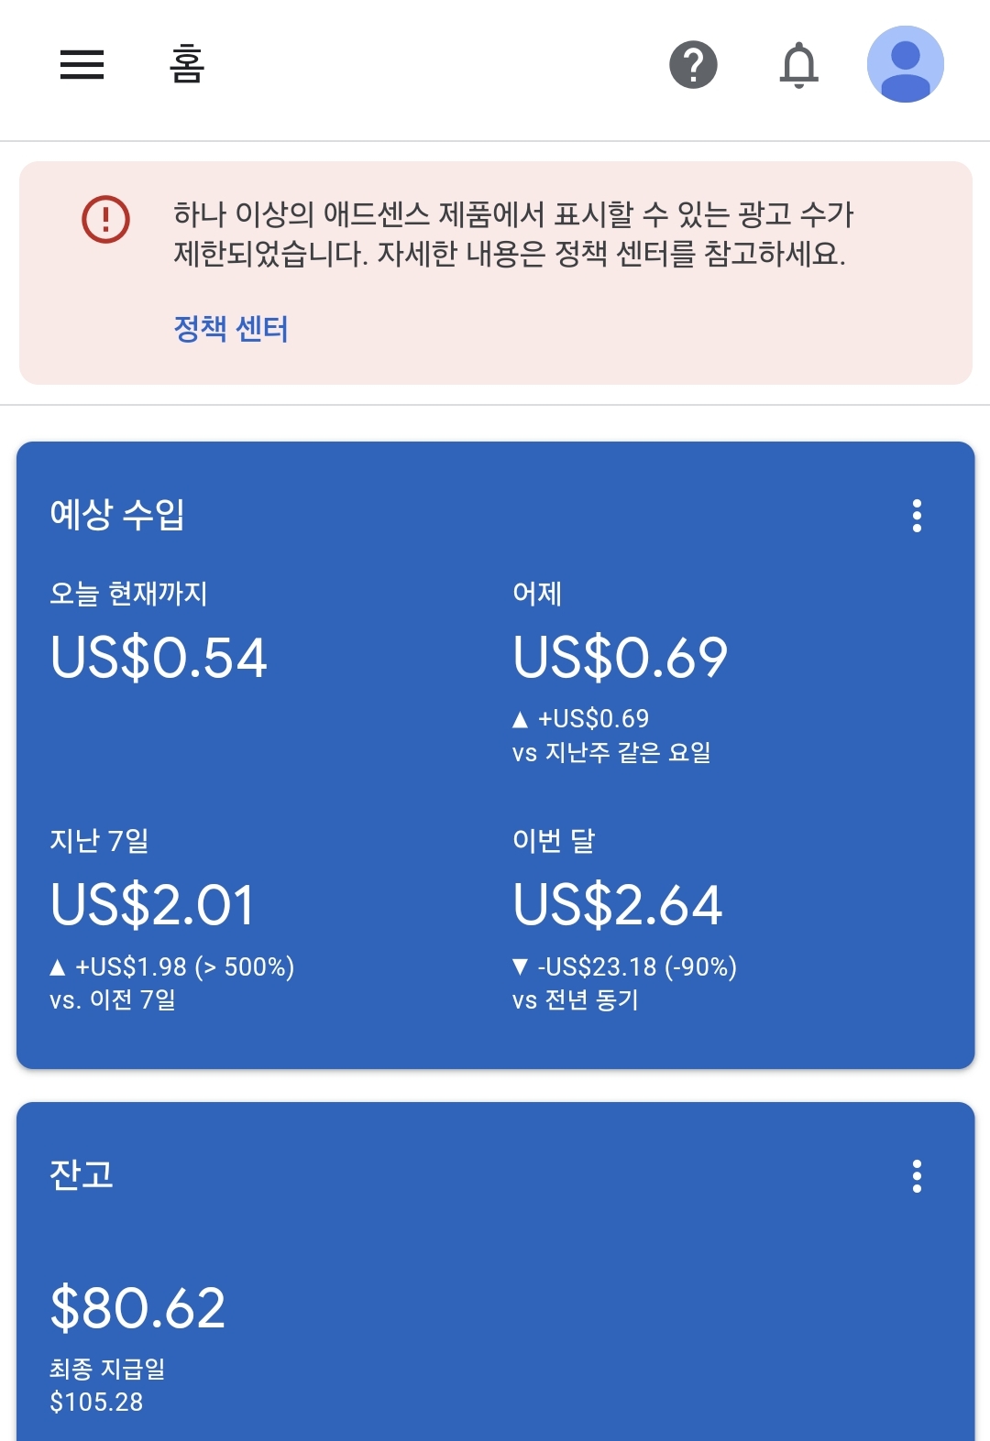Select the 홈 page title
This screenshot has width=990, height=1441.
(x=187, y=64)
